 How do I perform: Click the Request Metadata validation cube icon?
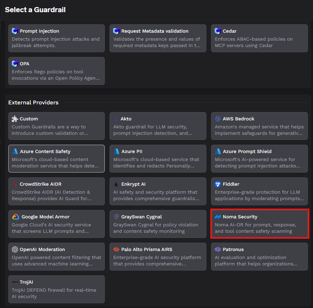[x=116, y=31]
